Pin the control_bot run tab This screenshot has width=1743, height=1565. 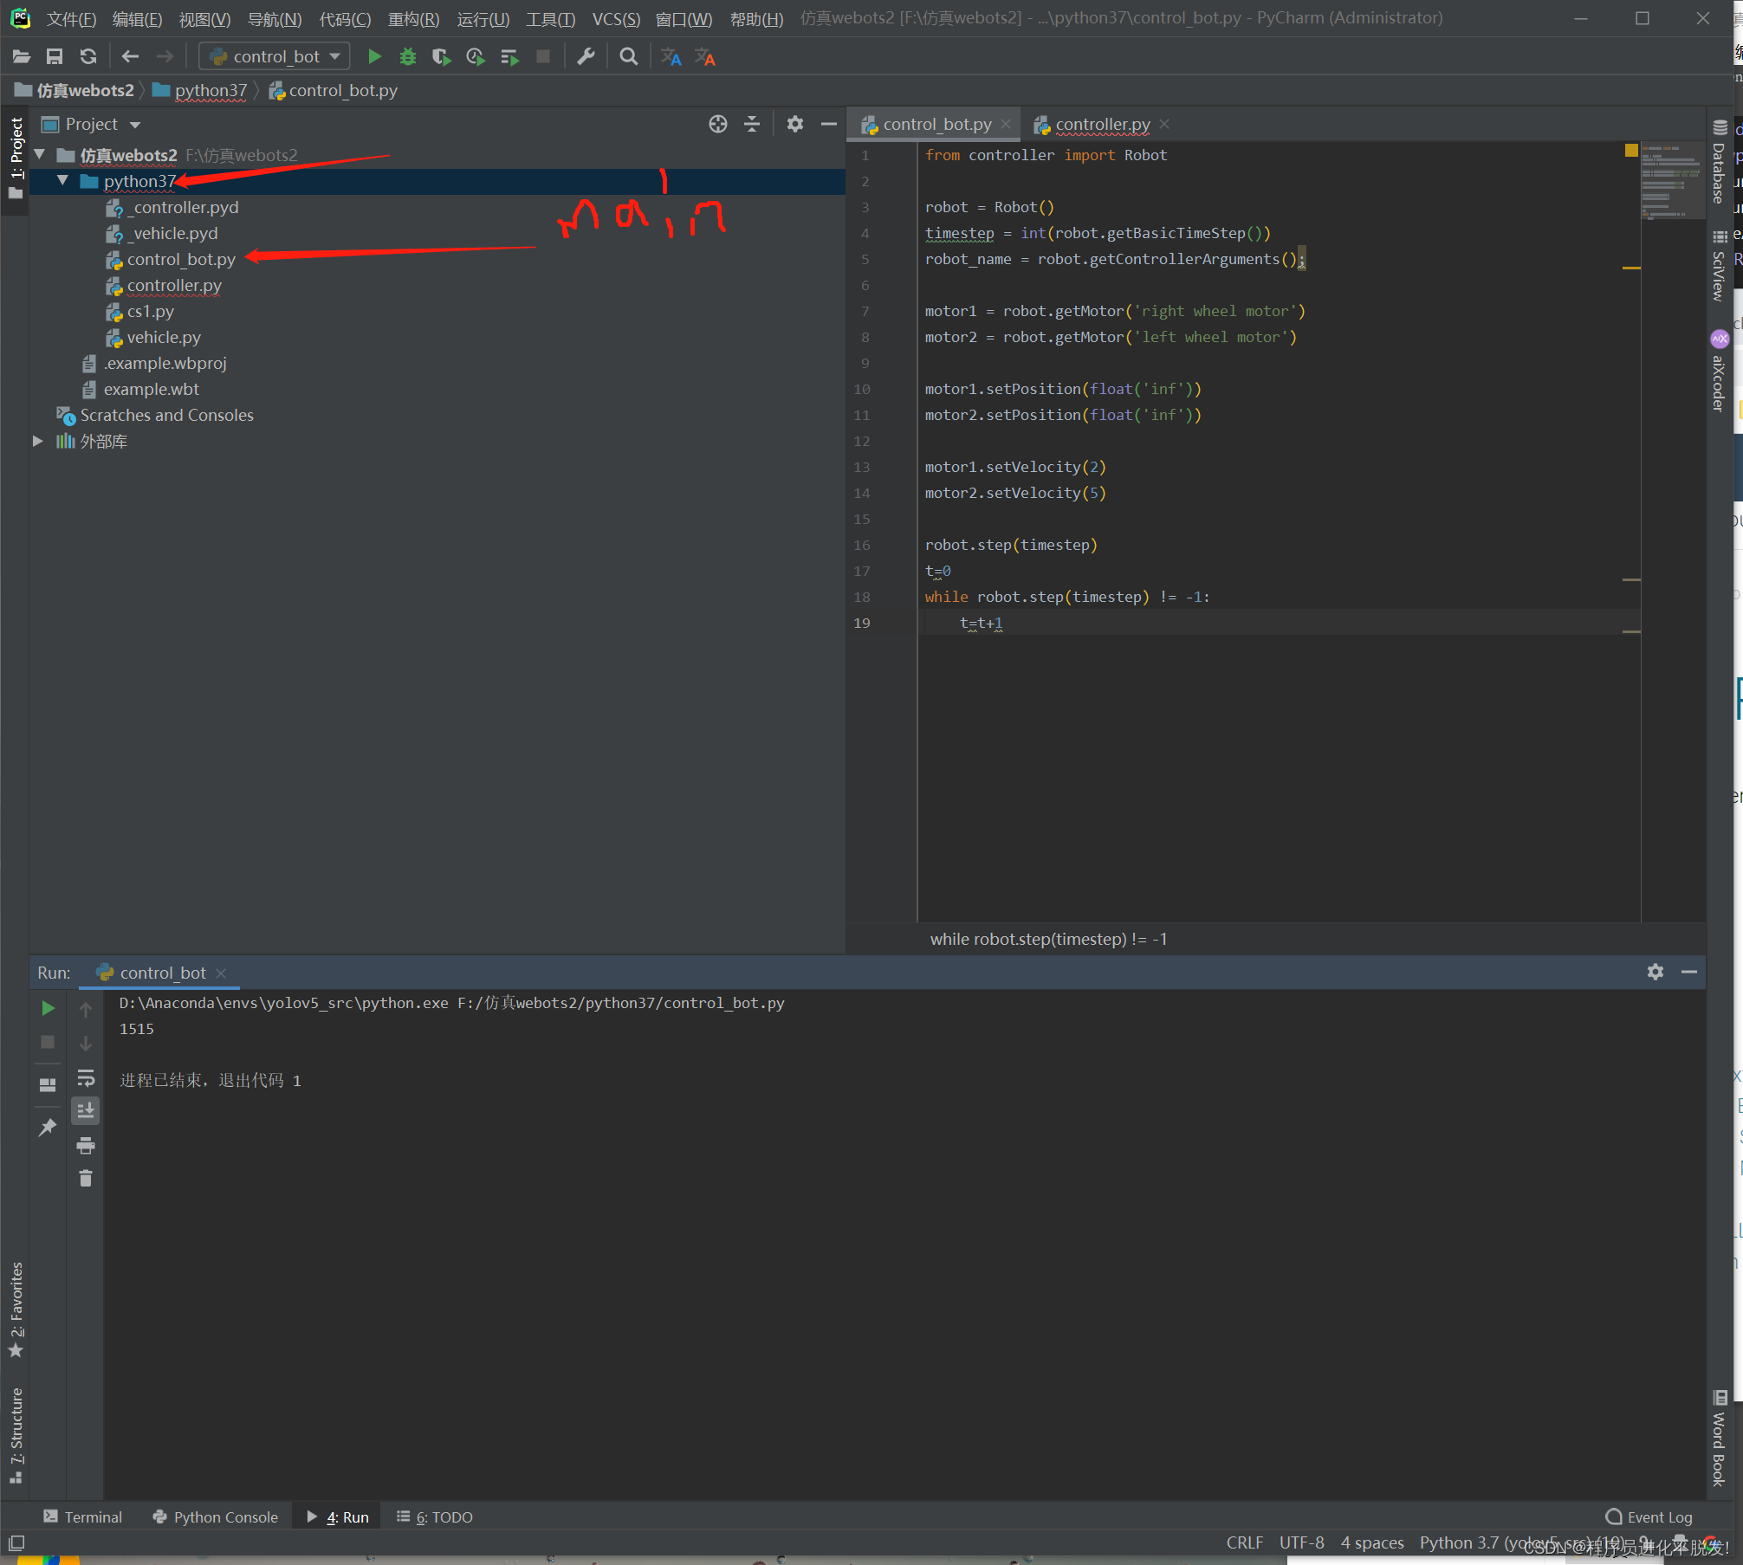pyautogui.click(x=48, y=1127)
